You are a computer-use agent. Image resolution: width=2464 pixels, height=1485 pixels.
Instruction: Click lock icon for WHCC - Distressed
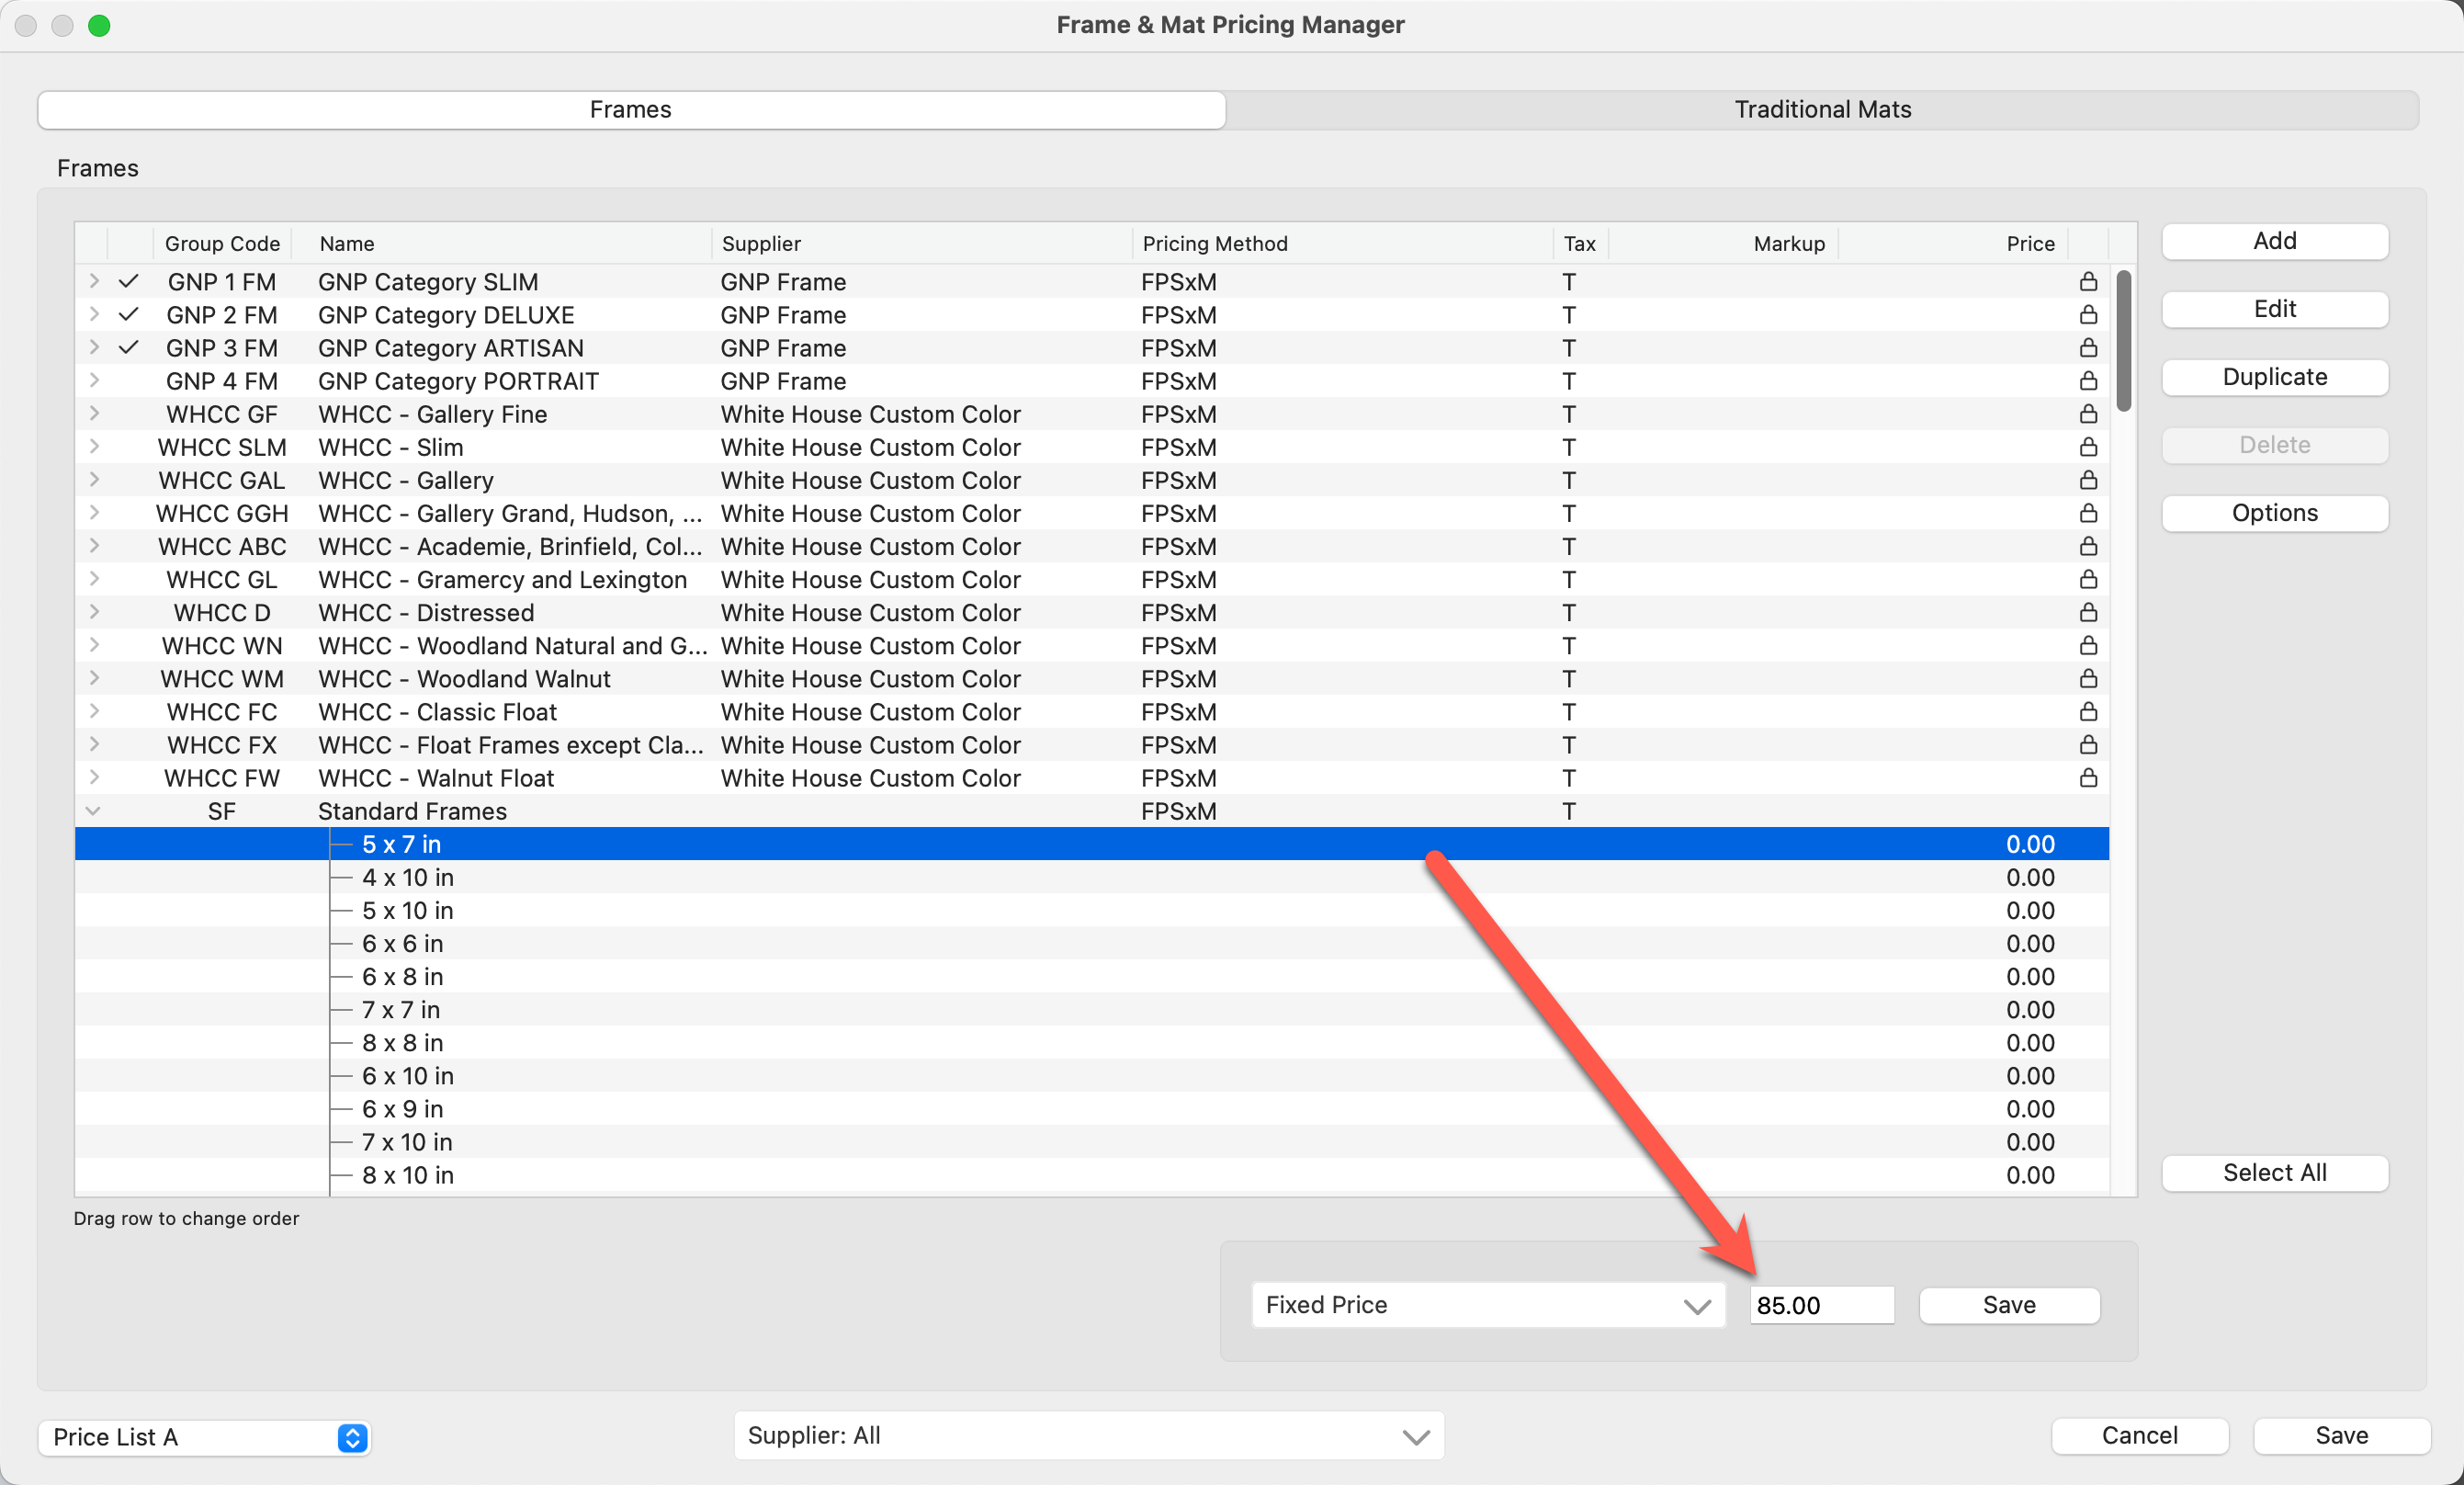coord(2088,612)
